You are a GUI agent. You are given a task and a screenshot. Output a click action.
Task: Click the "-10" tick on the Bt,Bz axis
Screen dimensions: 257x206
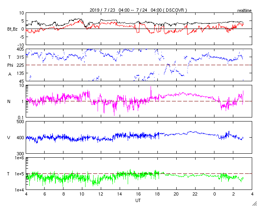[20, 45]
